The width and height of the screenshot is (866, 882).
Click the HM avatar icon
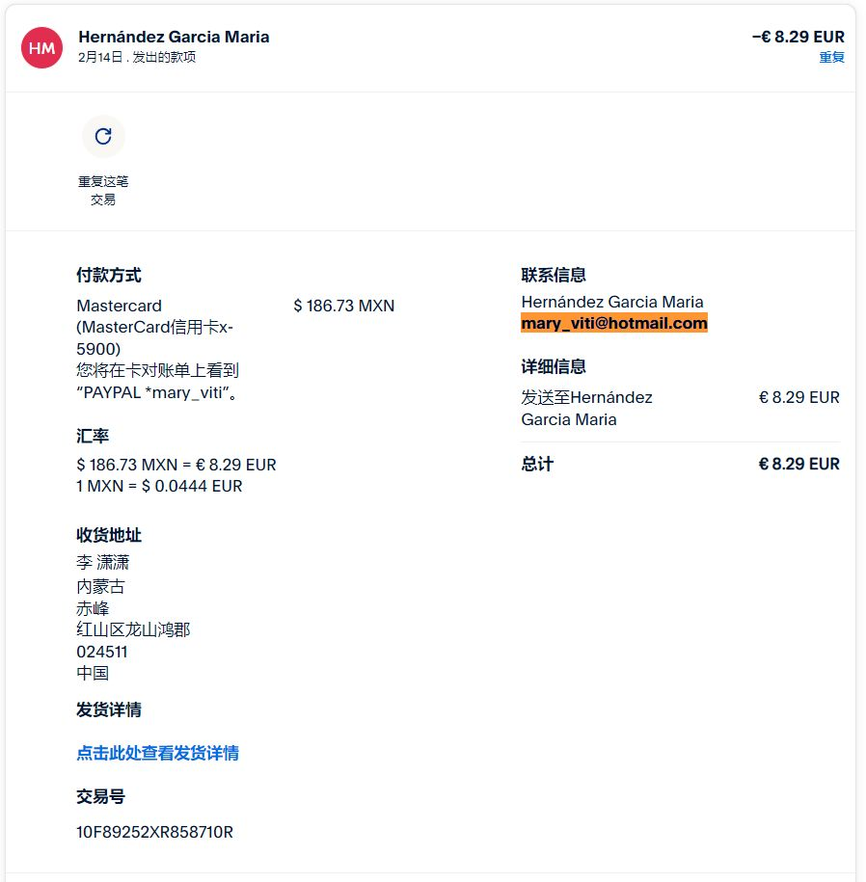pyautogui.click(x=41, y=47)
